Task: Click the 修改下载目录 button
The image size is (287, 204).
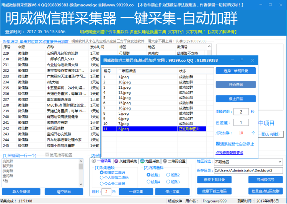Action: [x=214, y=180]
